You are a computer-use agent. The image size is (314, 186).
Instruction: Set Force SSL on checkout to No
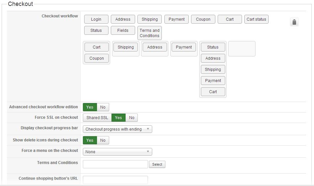(132, 118)
